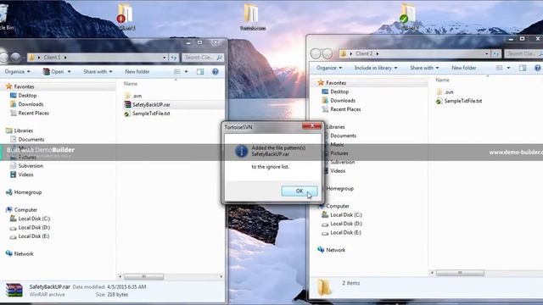Toggle preview pane in Client 2 window
This screenshot has height=305, width=543.
523,68
